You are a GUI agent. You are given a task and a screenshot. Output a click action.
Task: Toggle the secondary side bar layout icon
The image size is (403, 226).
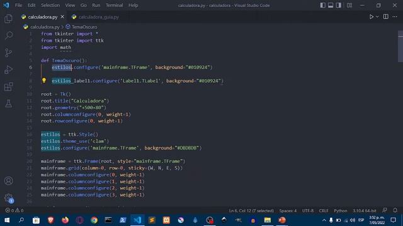click(339, 5)
